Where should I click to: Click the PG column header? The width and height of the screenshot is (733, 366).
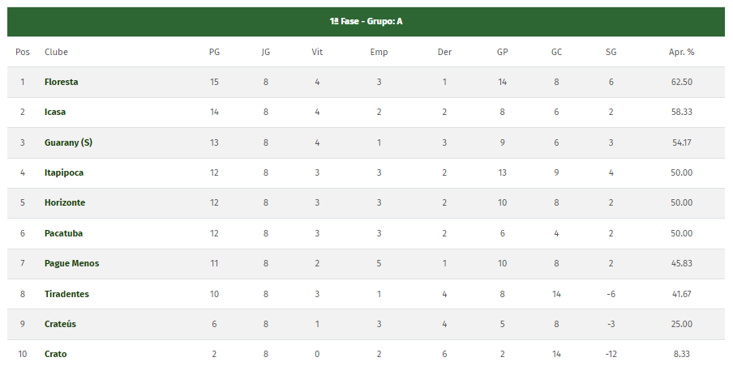[x=214, y=52]
